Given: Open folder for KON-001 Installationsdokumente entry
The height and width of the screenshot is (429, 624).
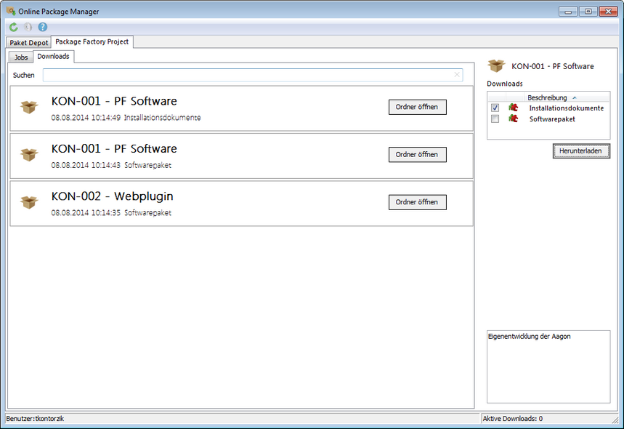Looking at the screenshot, I should (417, 107).
